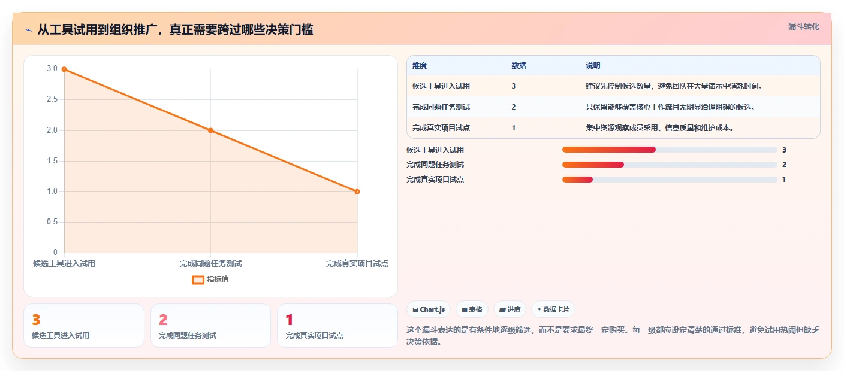Click x-axis label 完成真实项目试点

tap(357, 263)
